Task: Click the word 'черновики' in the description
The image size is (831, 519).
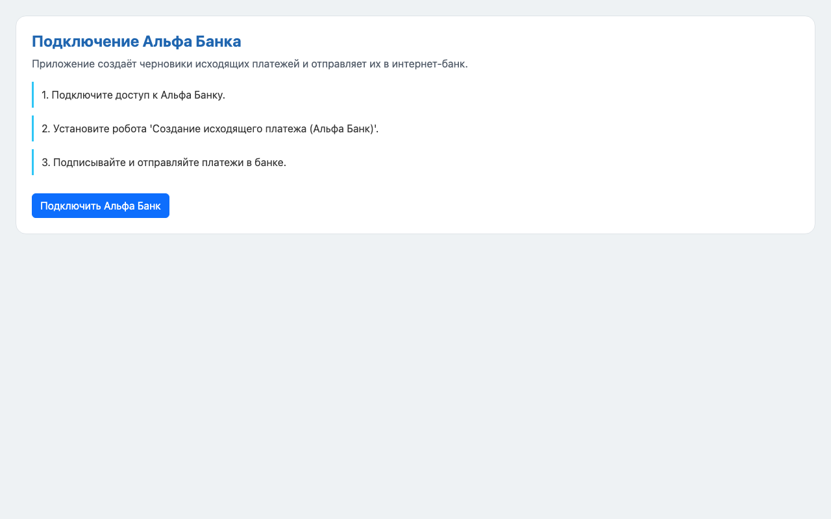Action: 165,64
